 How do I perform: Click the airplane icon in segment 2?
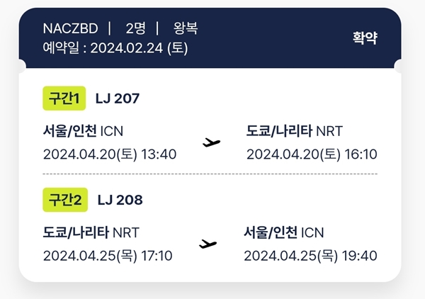click(208, 244)
